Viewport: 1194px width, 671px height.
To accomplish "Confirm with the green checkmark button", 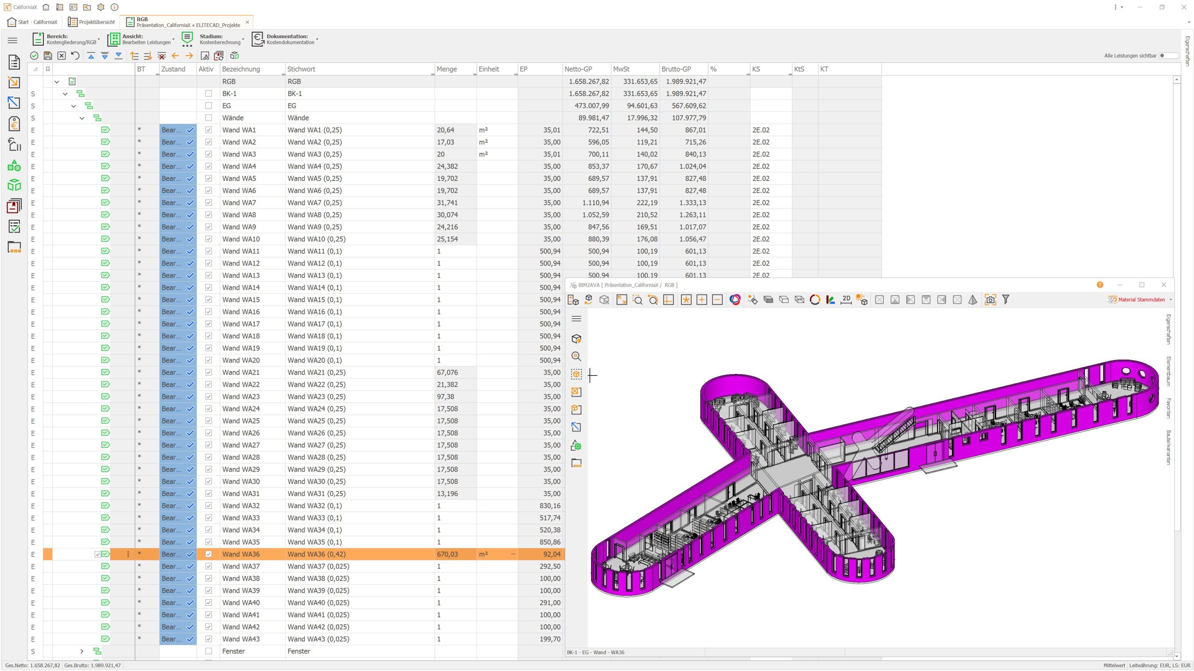I will tap(34, 56).
